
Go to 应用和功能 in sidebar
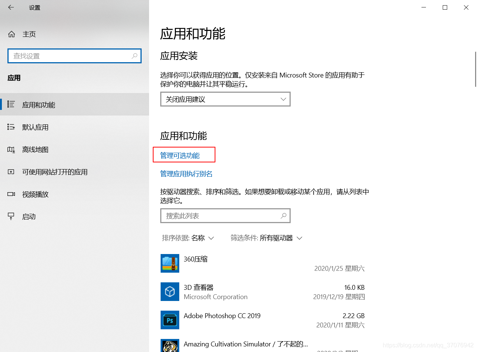point(75,105)
